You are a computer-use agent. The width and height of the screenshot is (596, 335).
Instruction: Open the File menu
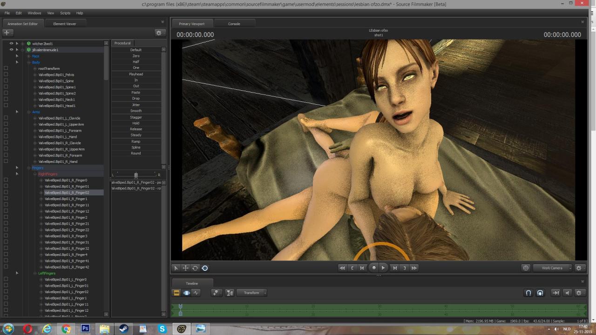pos(7,13)
